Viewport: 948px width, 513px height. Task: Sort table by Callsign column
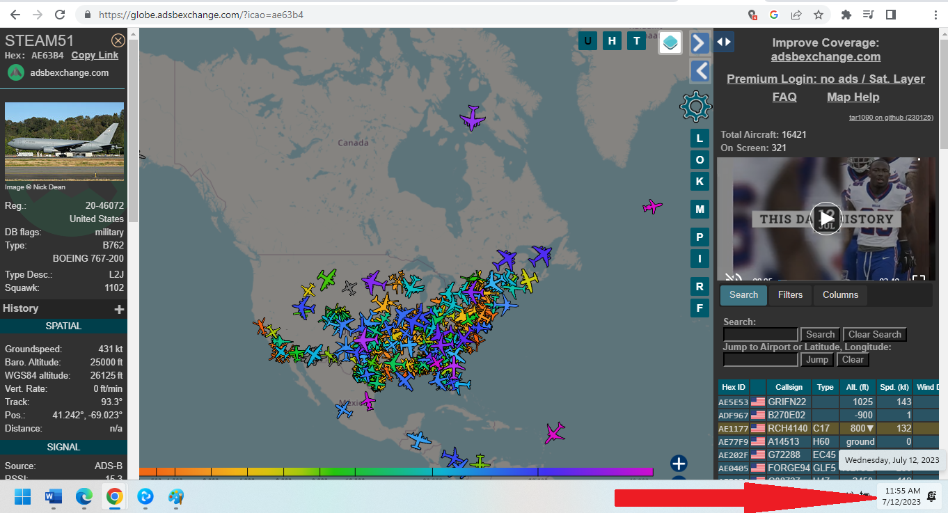click(789, 387)
